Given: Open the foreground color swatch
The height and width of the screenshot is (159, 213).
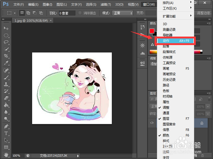Looking at the screenshot, I should point(152,31).
